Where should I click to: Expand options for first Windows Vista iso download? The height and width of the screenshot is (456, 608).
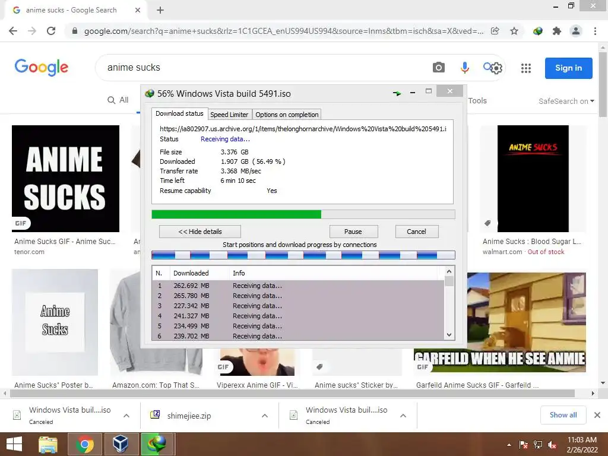pyautogui.click(x=126, y=416)
